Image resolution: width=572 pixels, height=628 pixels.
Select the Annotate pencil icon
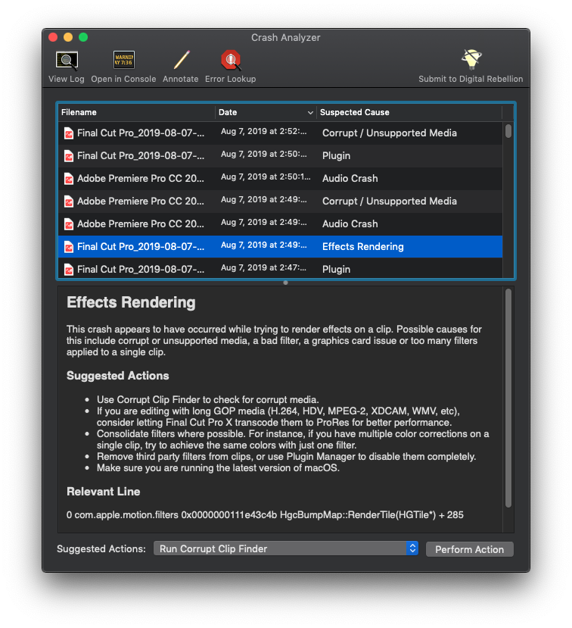click(x=181, y=60)
